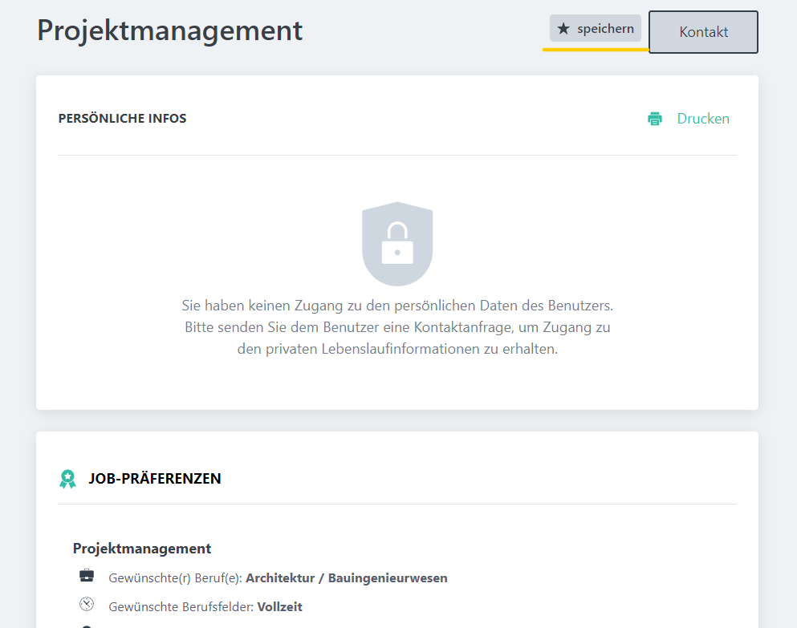
Task: Click the Projektmanagement page title
Action: (x=170, y=30)
